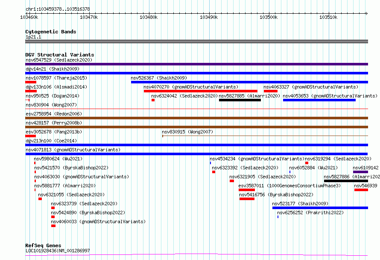Open nsv950525 (Dogan2014) variant label

pos(53,96)
